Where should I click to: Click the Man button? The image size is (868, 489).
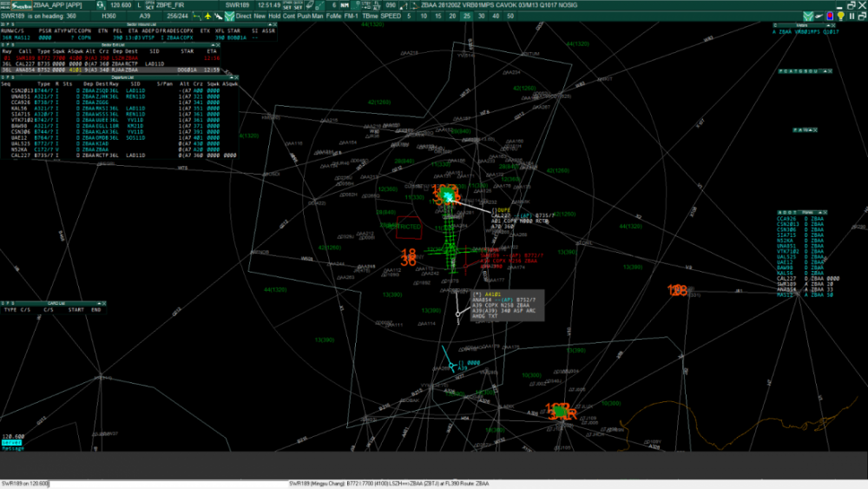[x=318, y=16]
